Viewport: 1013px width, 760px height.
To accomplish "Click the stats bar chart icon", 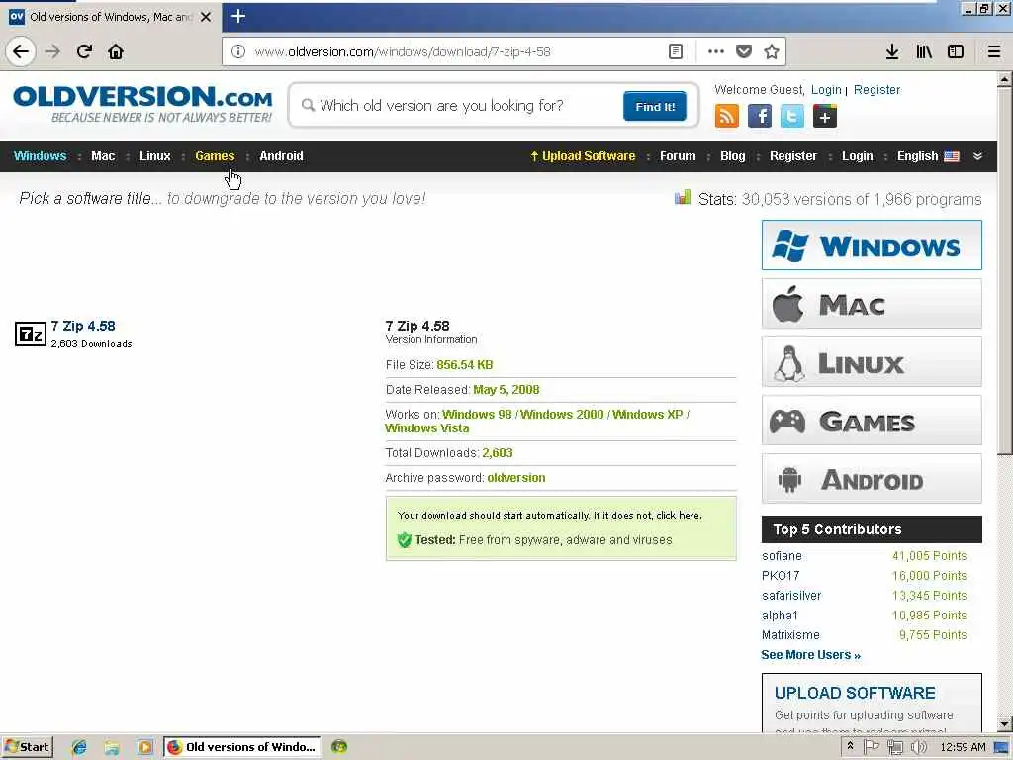I will click(683, 197).
